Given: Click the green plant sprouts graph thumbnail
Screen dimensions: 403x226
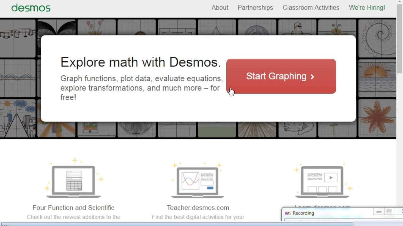Looking at the screenshot, I should click(337, 129).
